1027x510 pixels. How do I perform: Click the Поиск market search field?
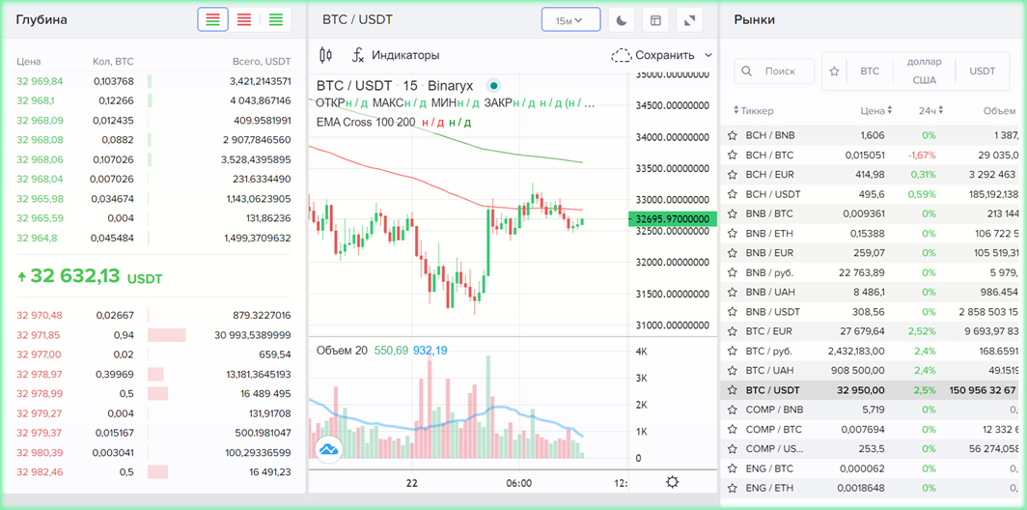click(778, 71)
